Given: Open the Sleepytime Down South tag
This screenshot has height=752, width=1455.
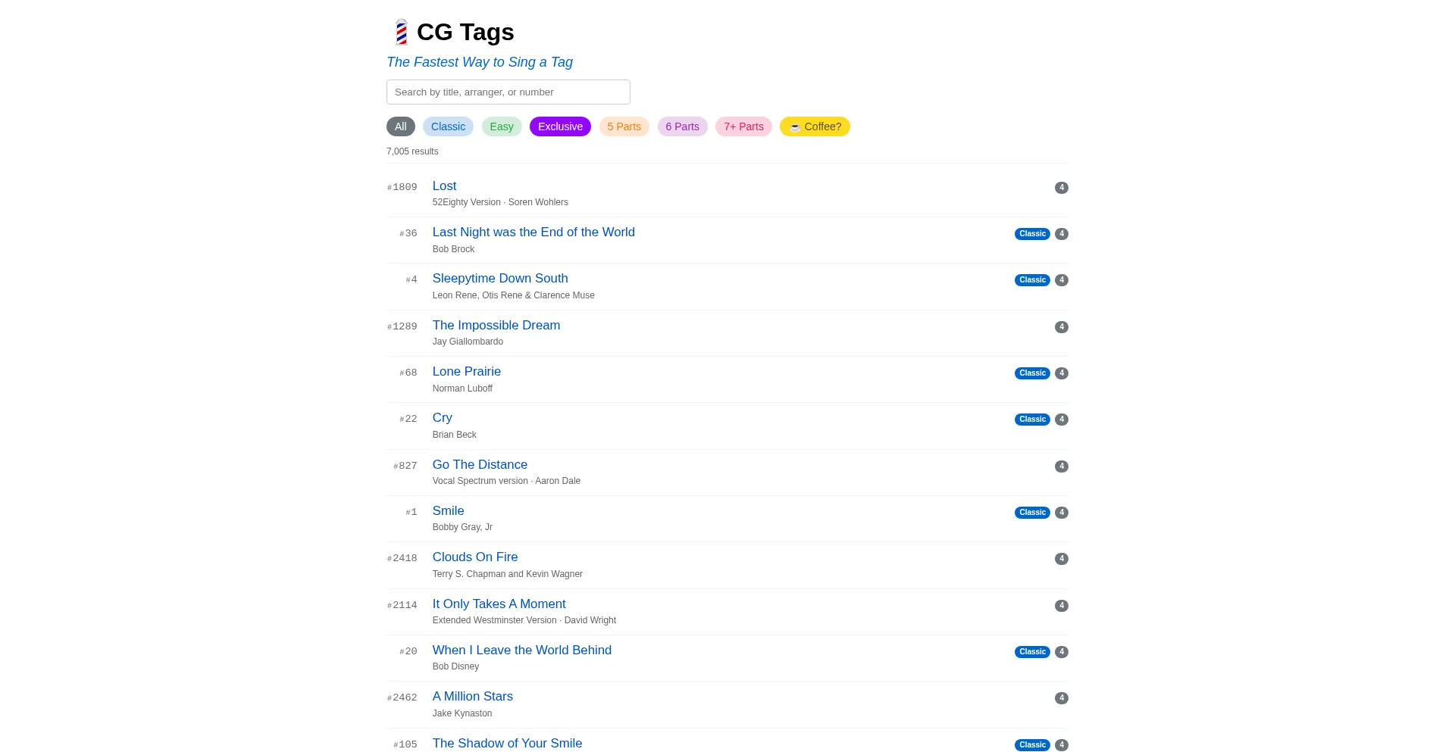Looking at the screenshot, I should 500,278.
